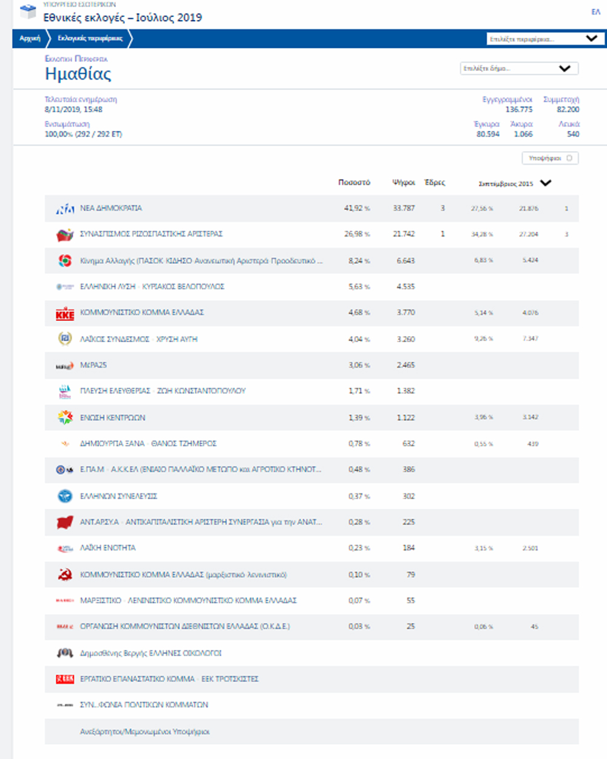Click the ΑΝΤ.ΑΡ.ΣΥ.Α red flag logo
Image resolution: width=607 pixels, height=759 pixels.
pyautogui.click(x=65, y=522)
